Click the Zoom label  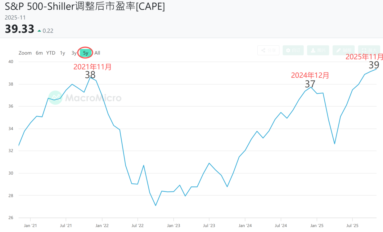(x=25, y=53)
